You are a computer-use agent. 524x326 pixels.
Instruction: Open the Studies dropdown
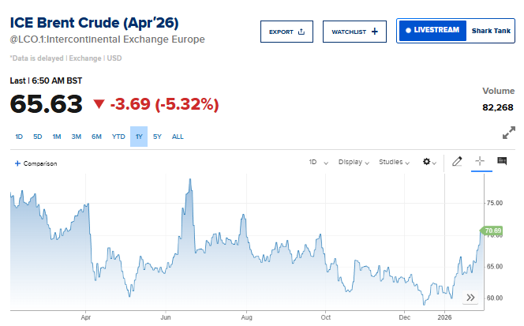(x=395, y=162)
